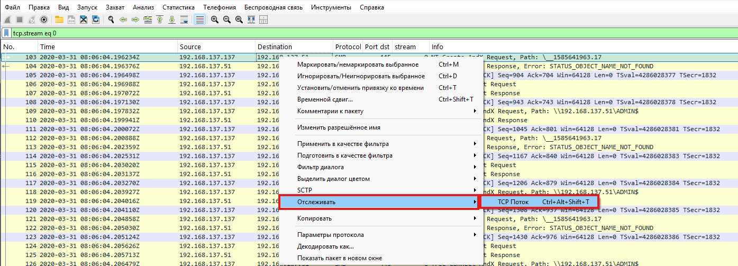
Task: Open the Запуск menu
Action: 88,7
